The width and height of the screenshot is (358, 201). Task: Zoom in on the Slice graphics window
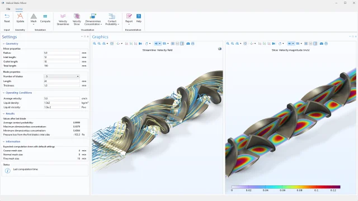pos(228,44)
